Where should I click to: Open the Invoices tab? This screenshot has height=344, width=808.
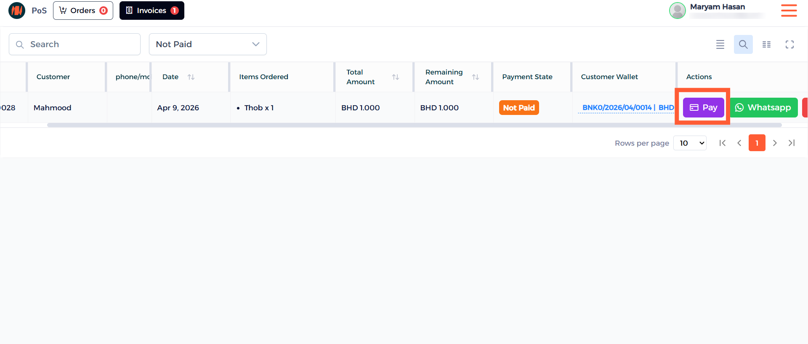tap(151, 11)
